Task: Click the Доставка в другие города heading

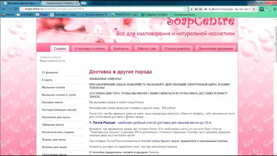Action: [x=120, y=72]
